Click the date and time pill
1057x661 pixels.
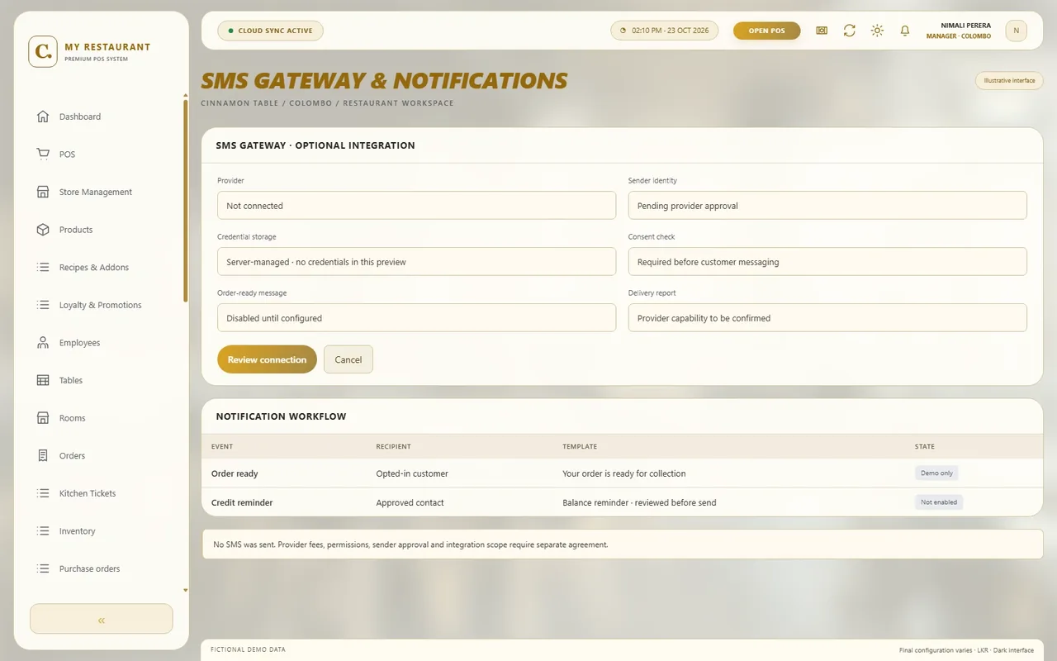pyautogui.click(x=665, y=31)
